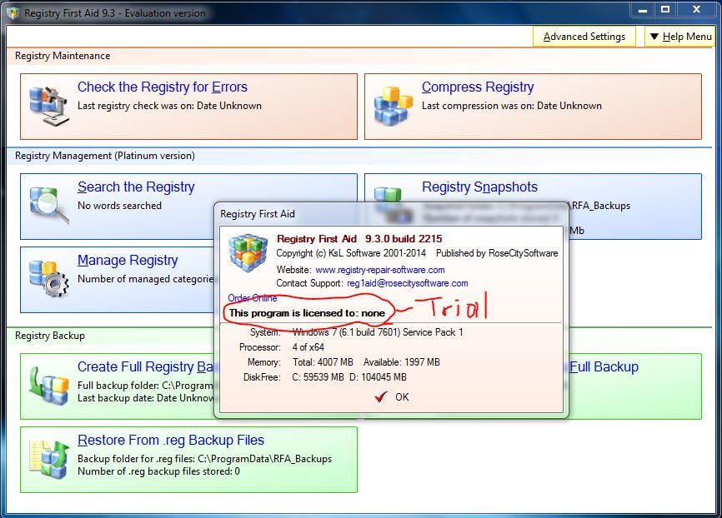Visit www.registry-repair-software.com link
Screen dimensions: 722x518
(x=380, y=270)
